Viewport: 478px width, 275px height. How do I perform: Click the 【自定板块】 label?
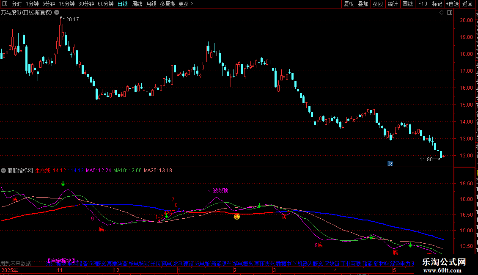(61, 261)
